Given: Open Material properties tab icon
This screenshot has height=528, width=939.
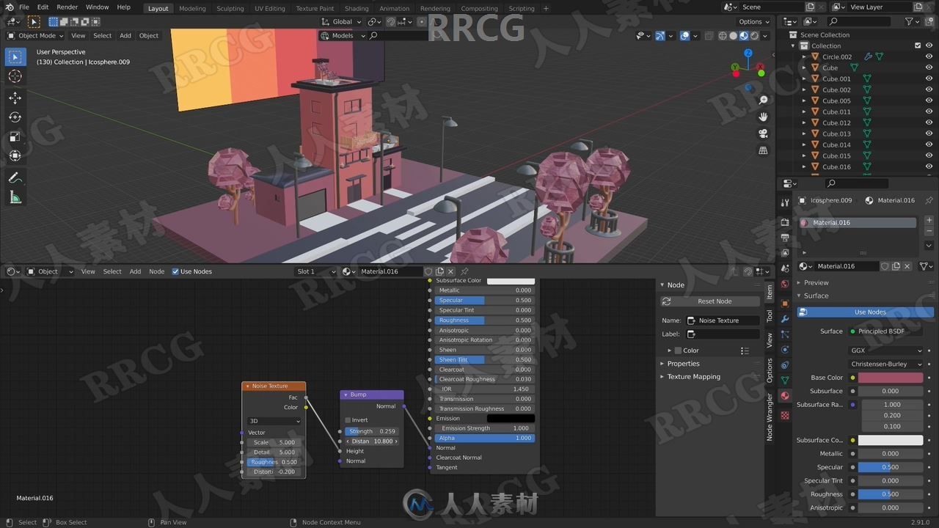Looking at the screenshot, I should (x=785, y=396).
